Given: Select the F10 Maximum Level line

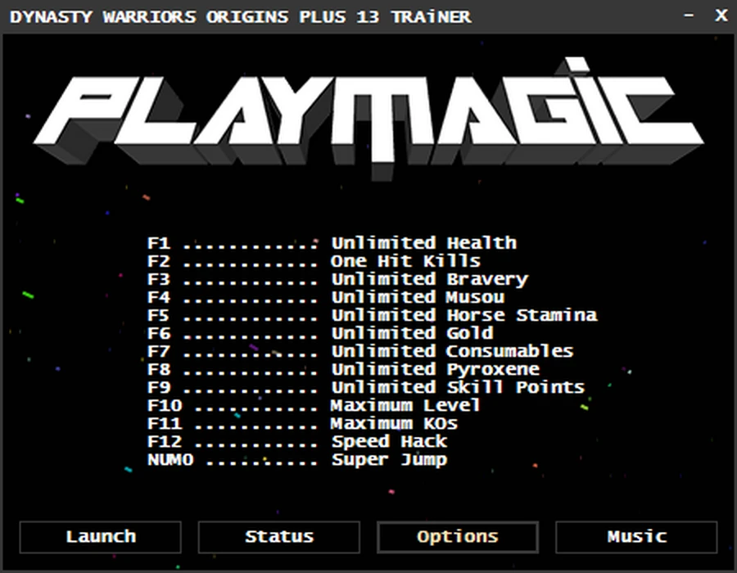Looking at the screenshot, I should point(314,405).
